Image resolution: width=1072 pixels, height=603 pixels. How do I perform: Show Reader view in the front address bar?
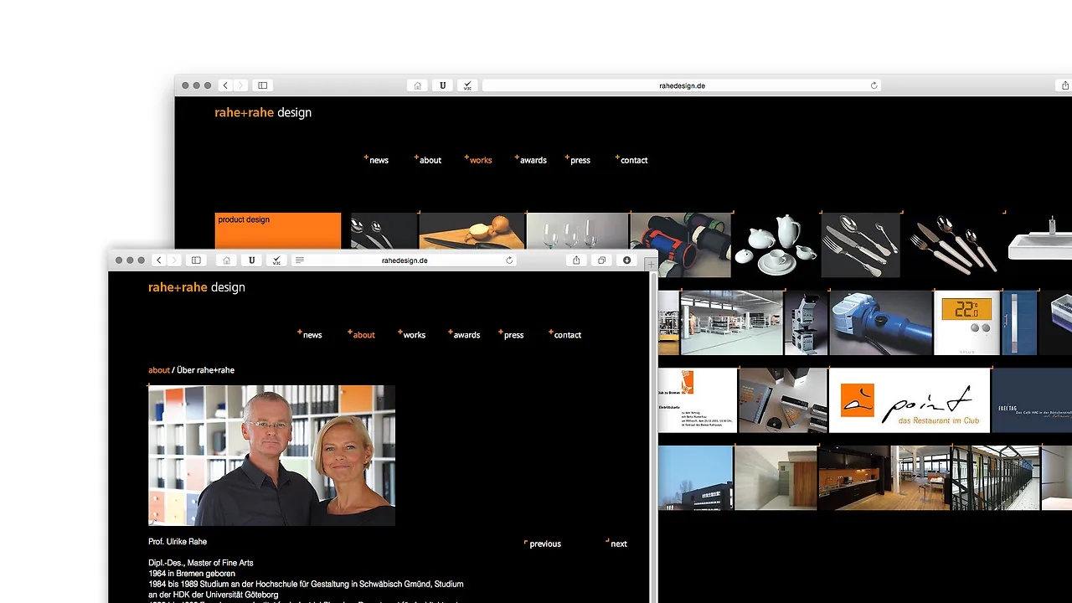tap(300, 260)
